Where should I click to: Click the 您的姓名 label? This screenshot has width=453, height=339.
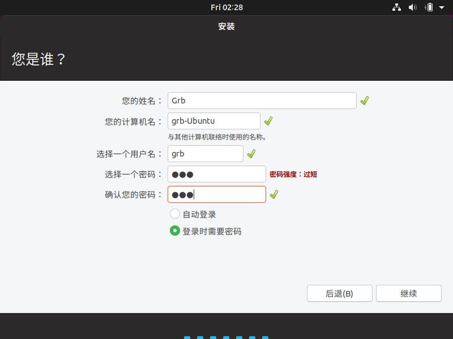point(142,101)
